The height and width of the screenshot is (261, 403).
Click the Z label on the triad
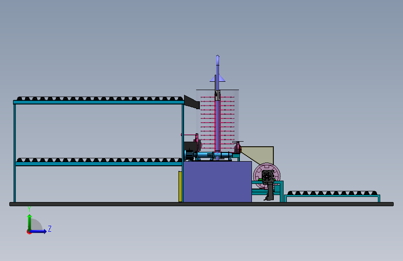pyautogui.click(x=50, y=228)
